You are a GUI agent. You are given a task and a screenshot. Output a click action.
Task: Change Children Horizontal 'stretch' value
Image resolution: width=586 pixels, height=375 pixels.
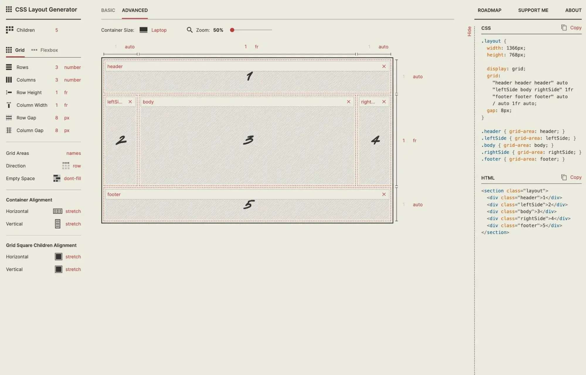click(73, 257)
